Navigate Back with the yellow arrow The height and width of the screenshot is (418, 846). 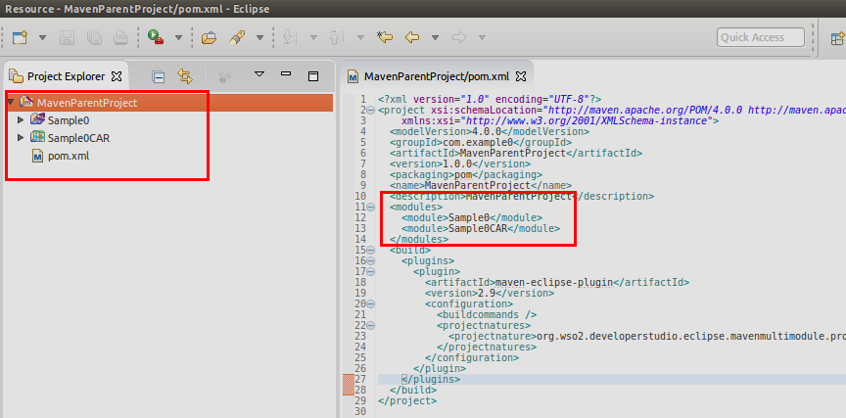(412, 38)
